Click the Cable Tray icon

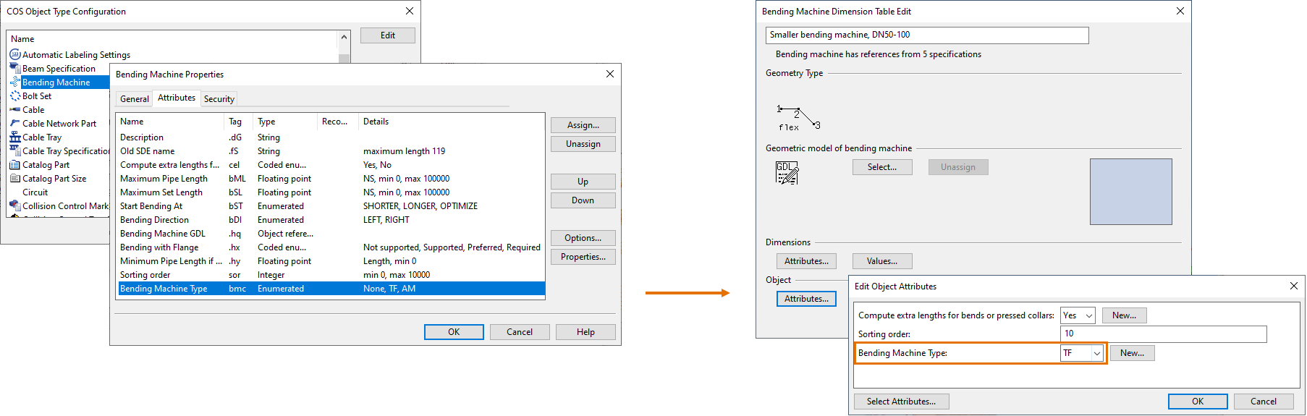(14, 137)
